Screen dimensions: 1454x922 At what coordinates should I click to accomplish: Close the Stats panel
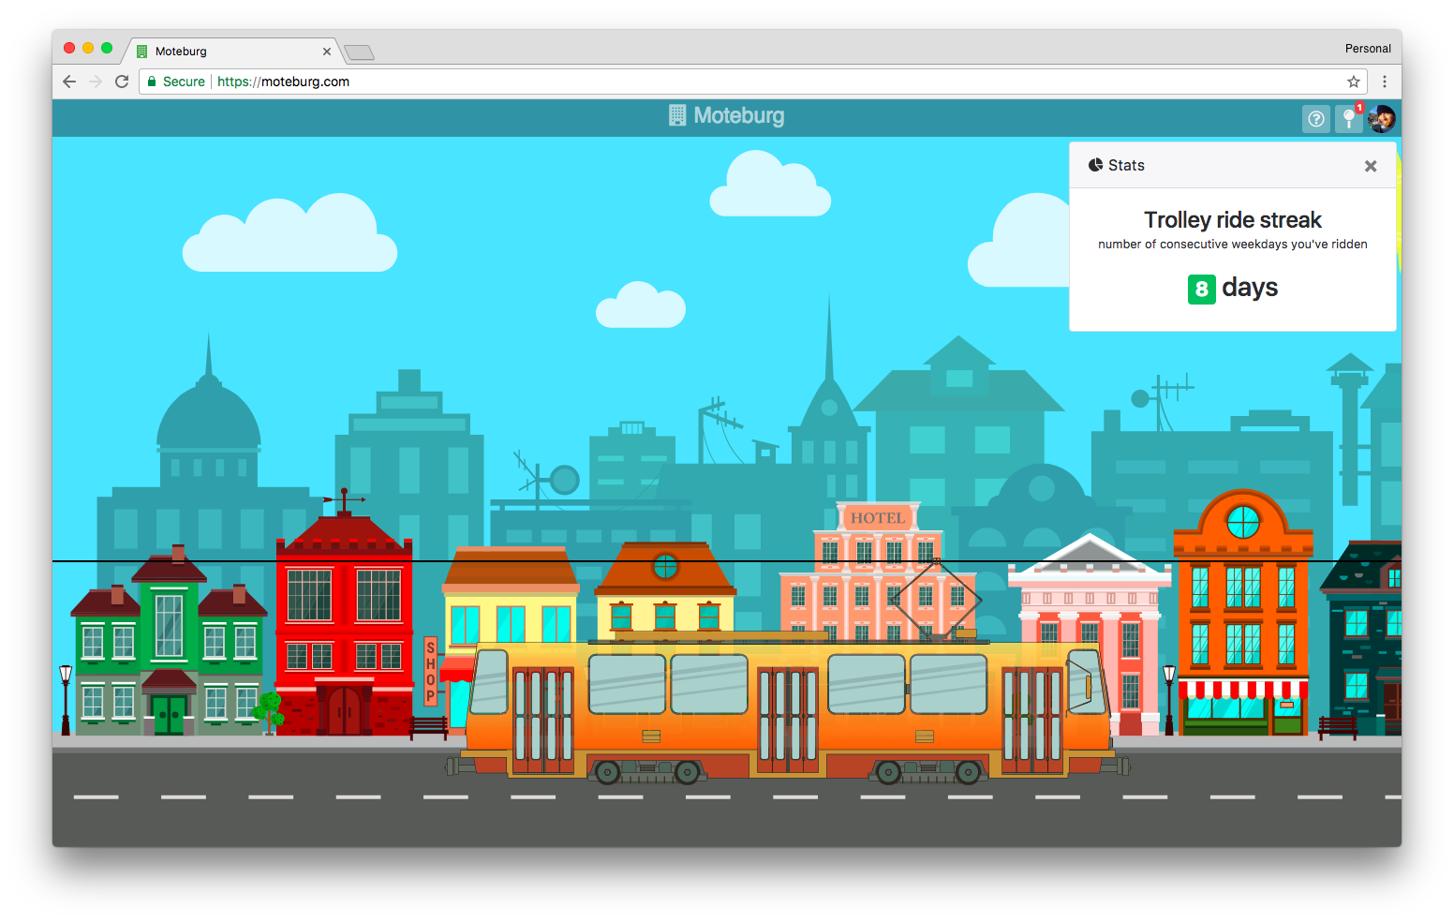(1371, 166)
